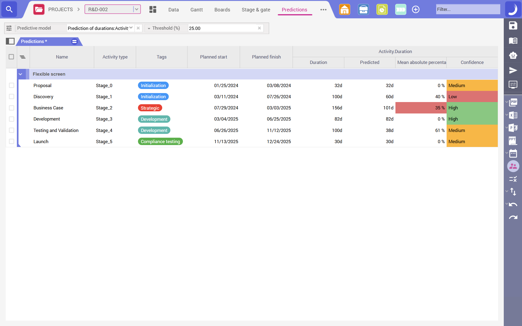Check the select-all header checkbox
522x326 pixels.
tap(11, 57)
